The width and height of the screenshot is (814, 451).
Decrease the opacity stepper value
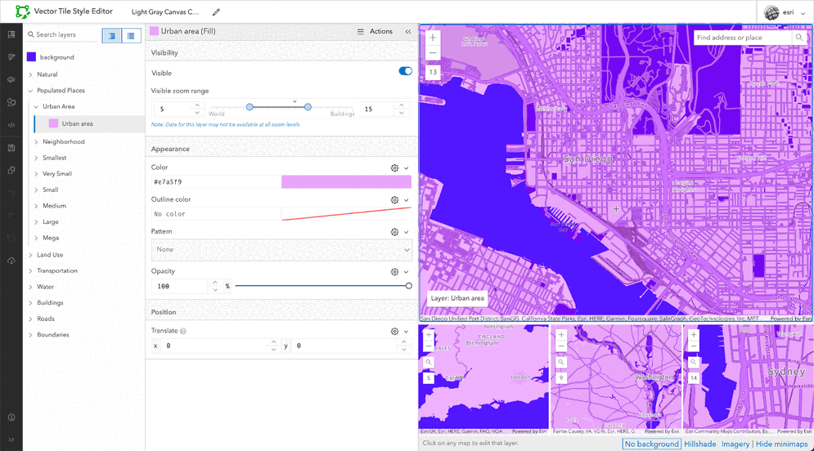(215, 289)
